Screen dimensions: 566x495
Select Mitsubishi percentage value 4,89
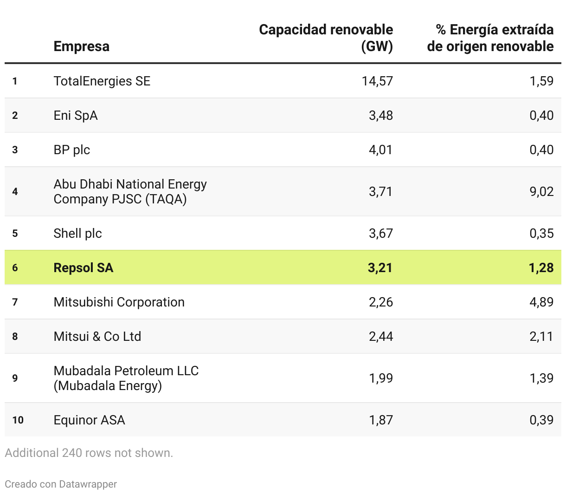pos(541,302)
